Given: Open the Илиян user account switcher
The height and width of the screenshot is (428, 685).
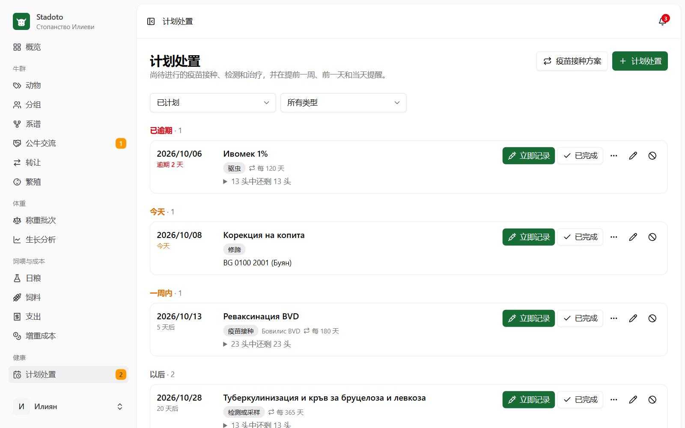Looking at the screenshot, I should click(68, 407).
